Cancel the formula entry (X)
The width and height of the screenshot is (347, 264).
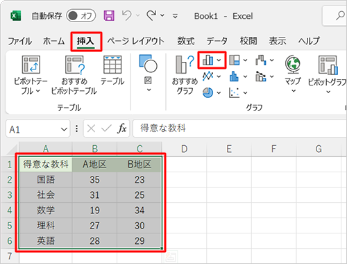point(91,129)
